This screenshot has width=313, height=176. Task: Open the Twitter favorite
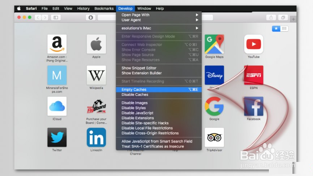57,137
